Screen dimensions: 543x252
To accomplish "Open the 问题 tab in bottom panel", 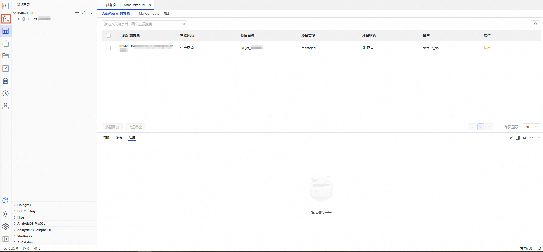I will click(106, 138).
